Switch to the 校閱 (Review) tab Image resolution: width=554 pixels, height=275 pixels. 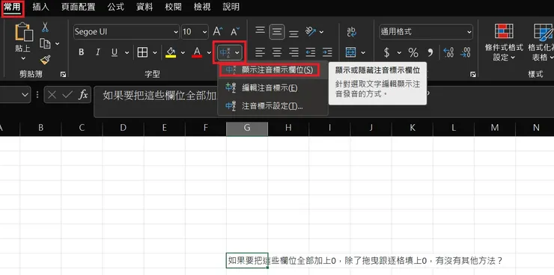tap(173, 7)
